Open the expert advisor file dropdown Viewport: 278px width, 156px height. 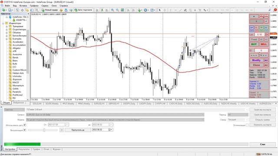246,110
